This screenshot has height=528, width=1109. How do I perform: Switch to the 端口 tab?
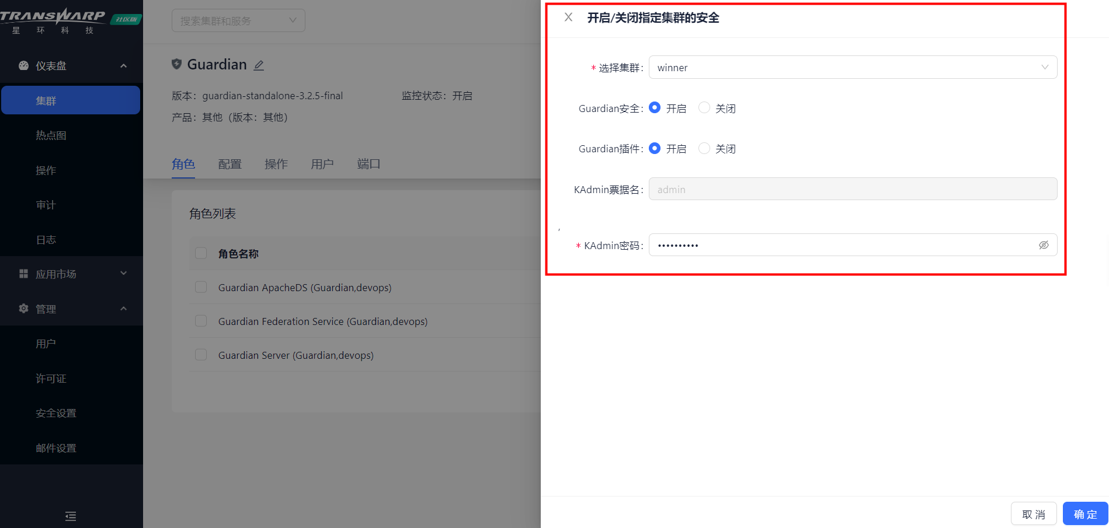[x=368, y=164]
